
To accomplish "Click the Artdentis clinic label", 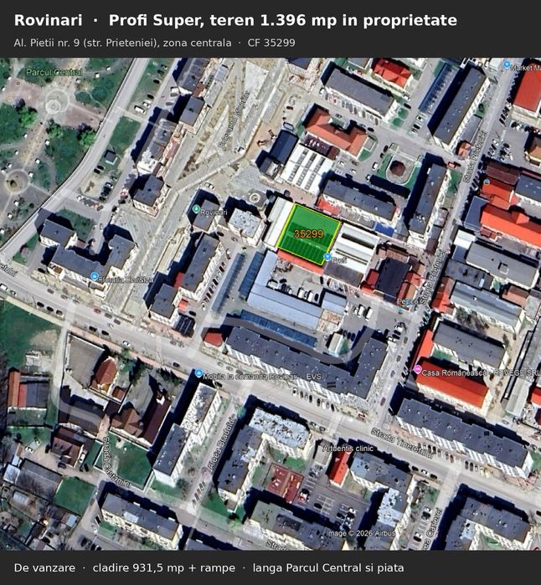I will (348, 448).
